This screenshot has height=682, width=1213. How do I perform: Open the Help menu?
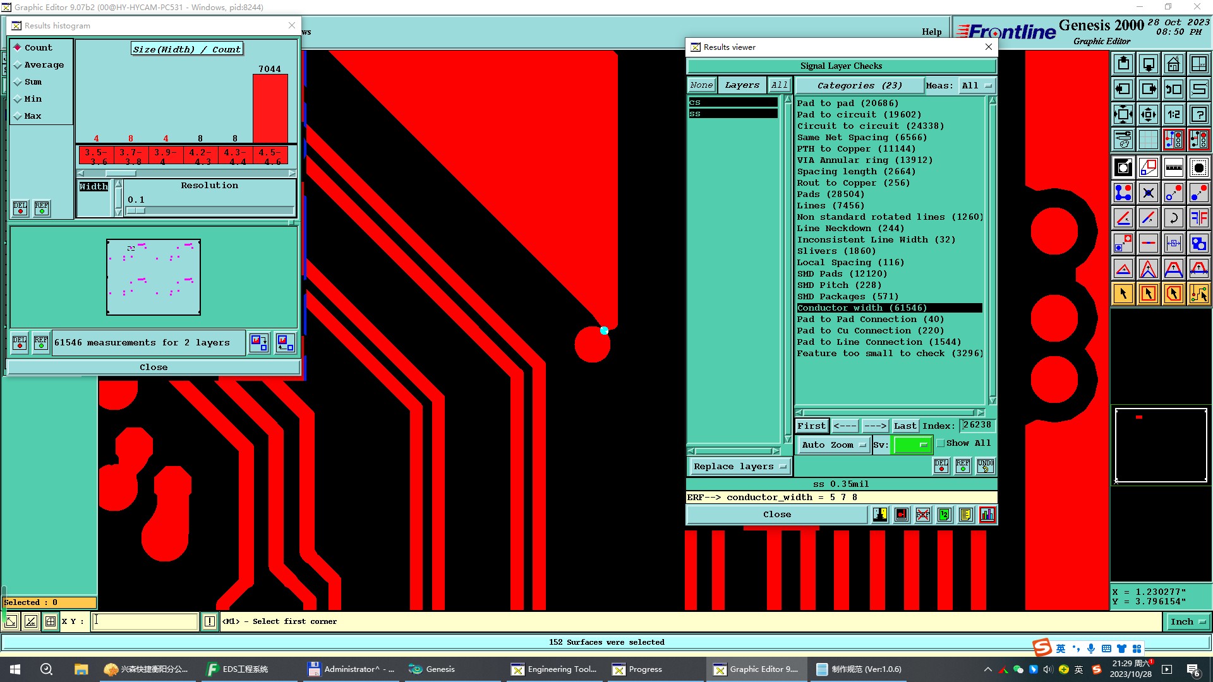click(x=931, y=32)
